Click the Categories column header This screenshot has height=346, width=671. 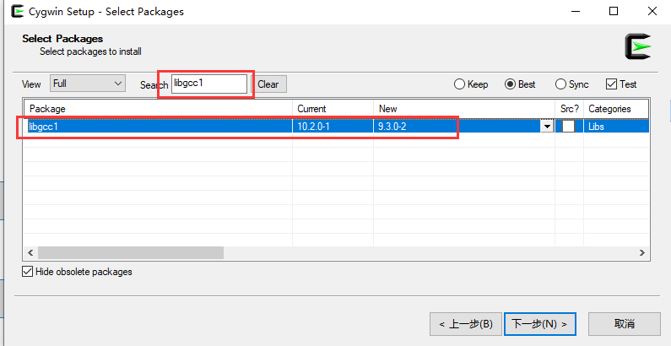pyautogui.click(x=616, y=109)
